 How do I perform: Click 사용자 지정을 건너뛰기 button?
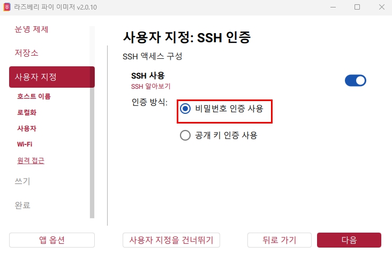click(x=171, y=240)
